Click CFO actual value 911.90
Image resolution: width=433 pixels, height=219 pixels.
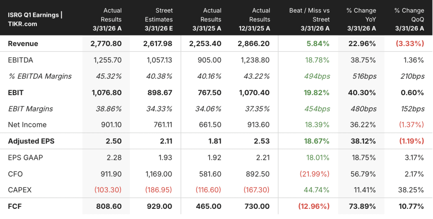pyautogui.click(x=112, y=174)
